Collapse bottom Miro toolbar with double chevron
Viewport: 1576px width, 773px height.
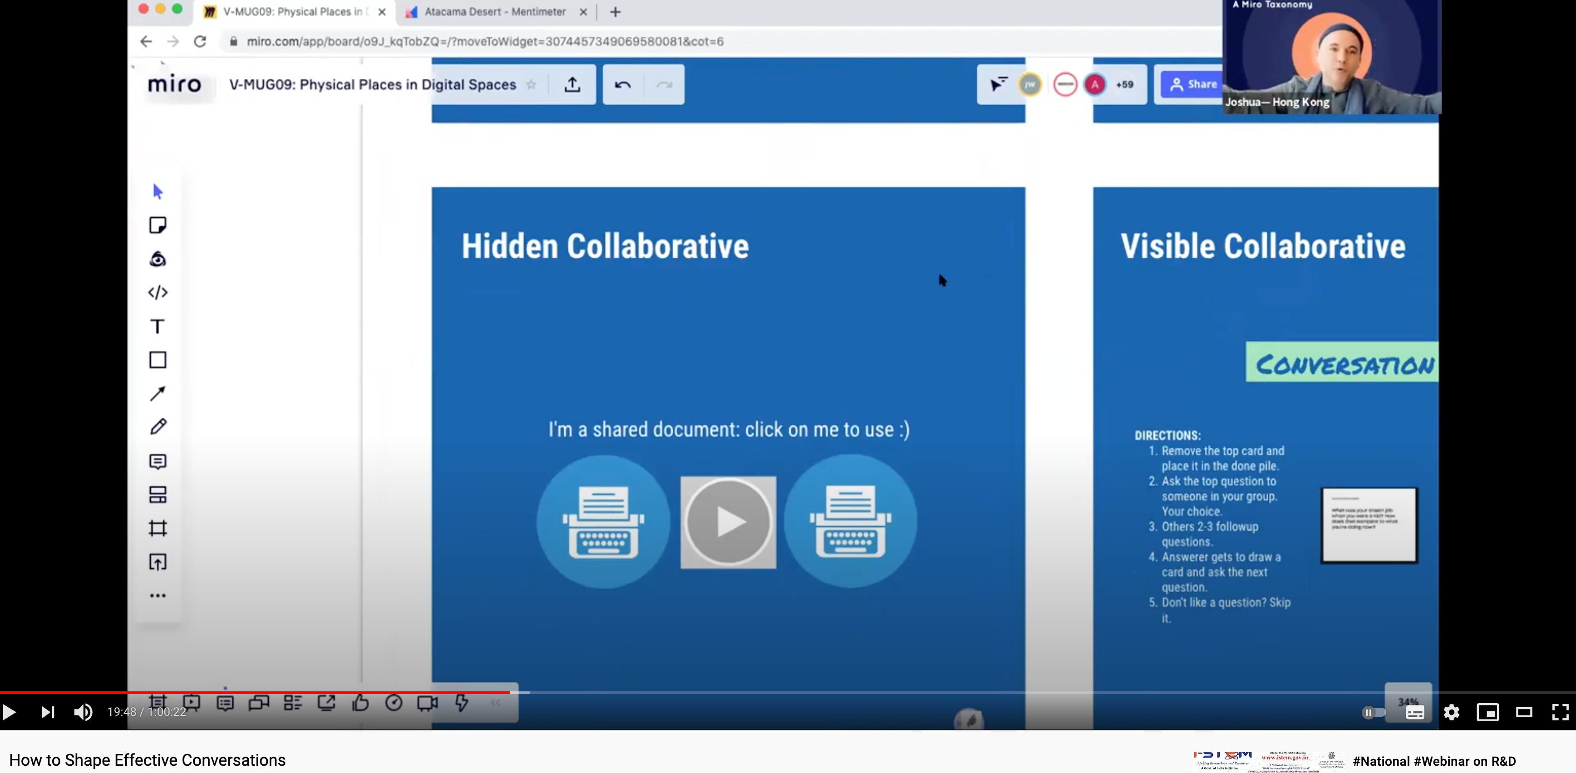tap(496, 703)
